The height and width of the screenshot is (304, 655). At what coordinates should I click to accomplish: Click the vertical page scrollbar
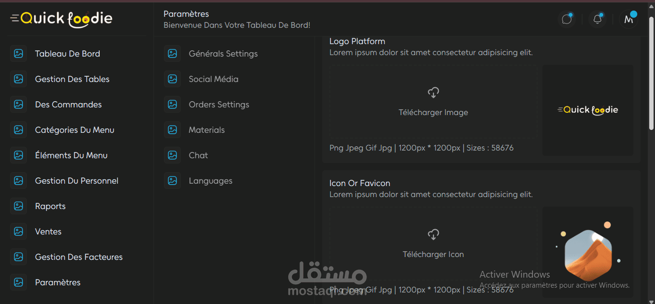651,72
